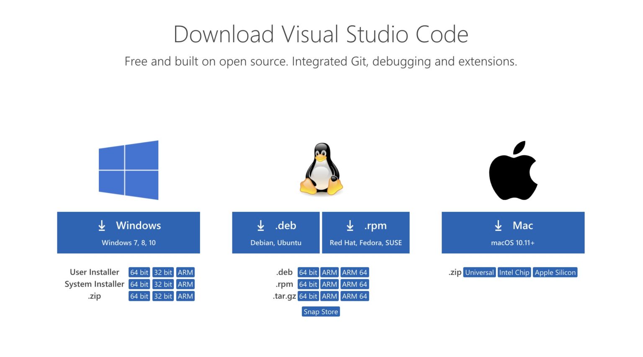Download the Mac macOS 10.11+ build
The width and height of the screenshot is (643, 357).
click(x=512, y=232)
